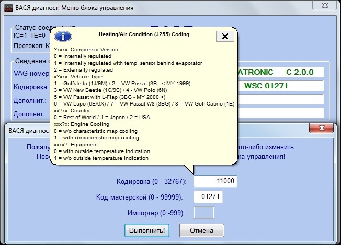341x245 pixels.
Task: Close the main Меню блока управления window
Action: [x=325, y=5]
